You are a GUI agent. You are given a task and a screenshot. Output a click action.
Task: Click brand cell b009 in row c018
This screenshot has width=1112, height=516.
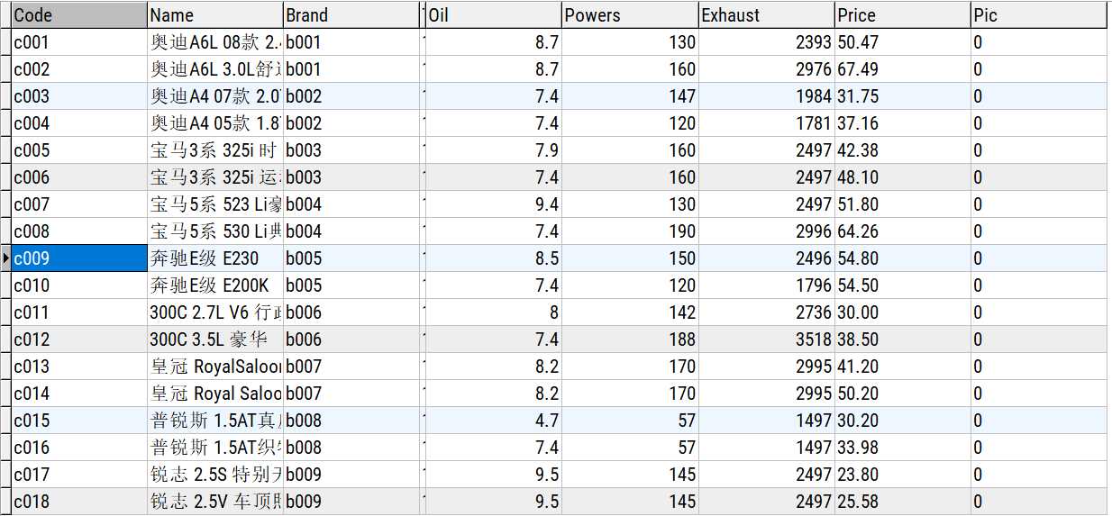point(351,502)
